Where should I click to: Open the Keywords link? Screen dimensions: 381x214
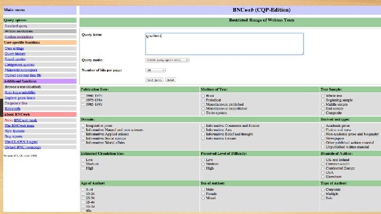[x=13, y=108]
